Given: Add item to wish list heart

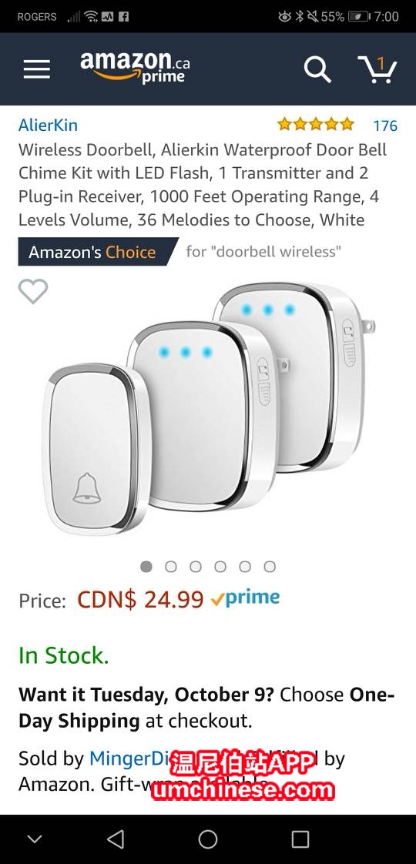Looking at the screenshot, I should pos(33,291).
